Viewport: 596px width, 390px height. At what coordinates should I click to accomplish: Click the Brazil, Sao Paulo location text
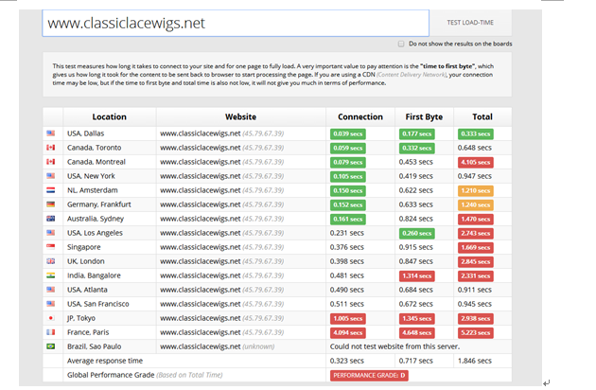[95, 346]
